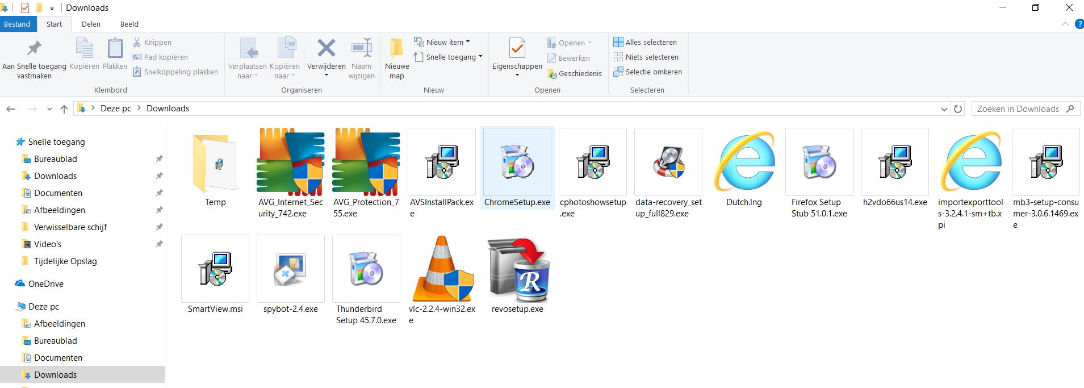
Task: Click the Openen ribbon command
Action: point(570,43)
